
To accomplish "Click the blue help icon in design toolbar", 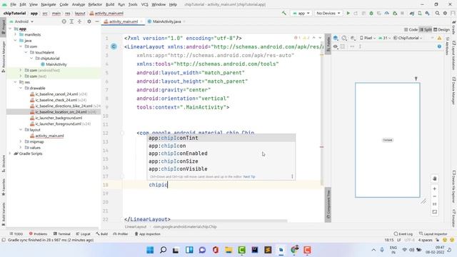I will 439,46.
